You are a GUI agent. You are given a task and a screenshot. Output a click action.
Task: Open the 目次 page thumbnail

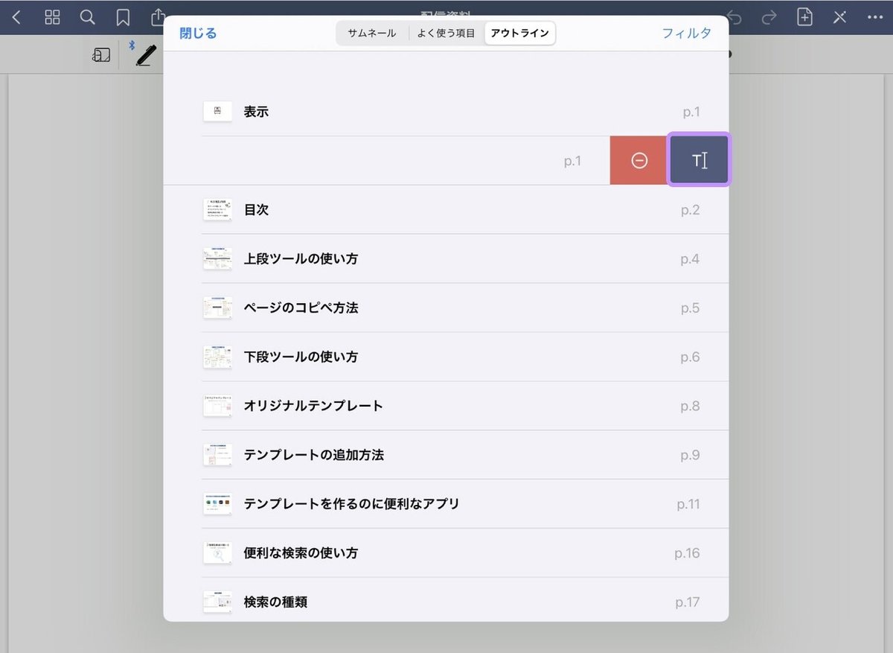[x=217, y=209]
